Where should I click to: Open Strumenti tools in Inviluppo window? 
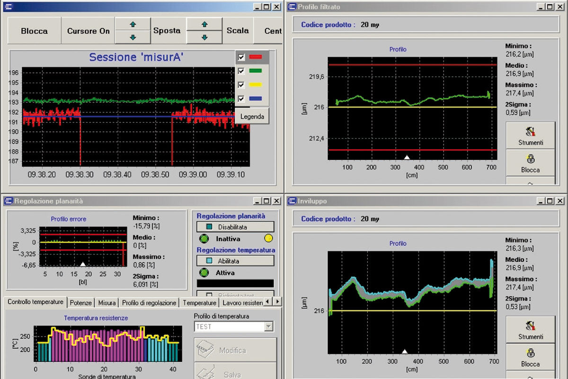pos(530,330)
